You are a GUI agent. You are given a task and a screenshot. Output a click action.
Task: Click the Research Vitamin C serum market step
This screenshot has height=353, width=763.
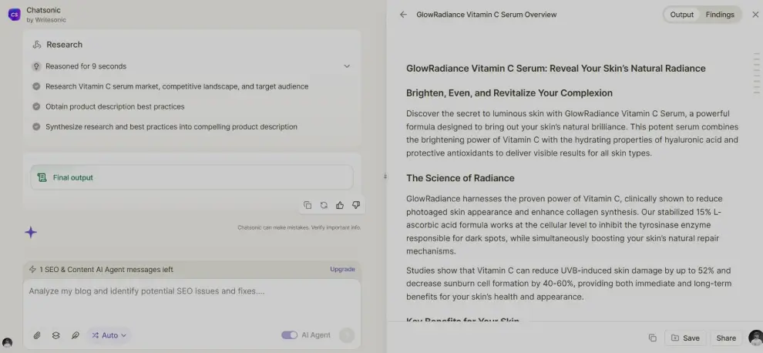point(177,86)
